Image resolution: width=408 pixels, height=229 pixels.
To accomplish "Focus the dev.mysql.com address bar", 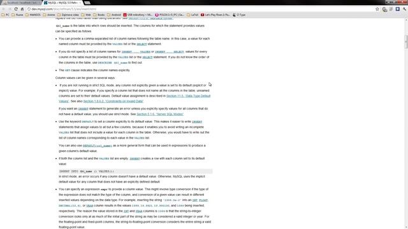I will pos(200,9).
